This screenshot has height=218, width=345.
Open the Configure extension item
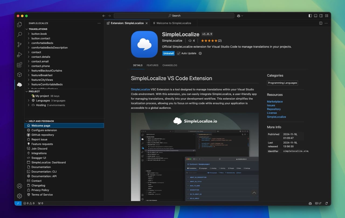point(64,130)
